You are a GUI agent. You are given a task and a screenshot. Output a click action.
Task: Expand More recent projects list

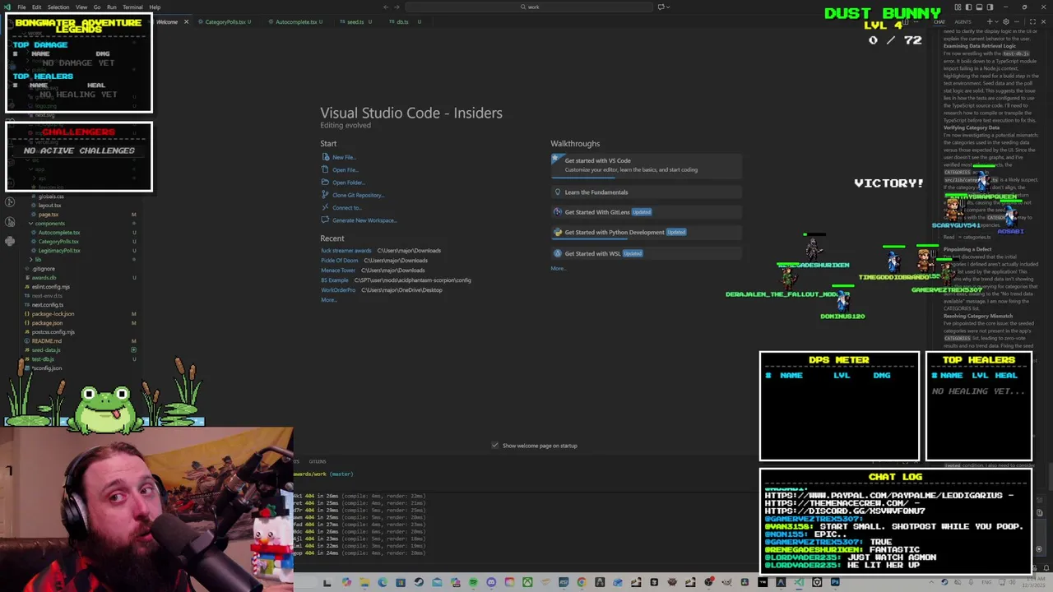328,300
